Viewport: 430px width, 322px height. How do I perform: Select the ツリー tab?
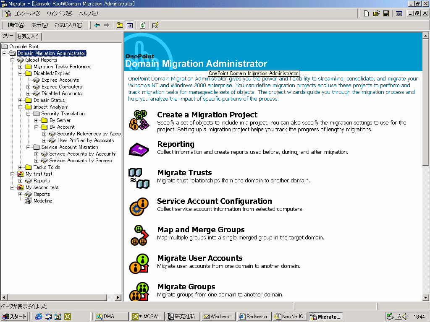tap(8, 36)
